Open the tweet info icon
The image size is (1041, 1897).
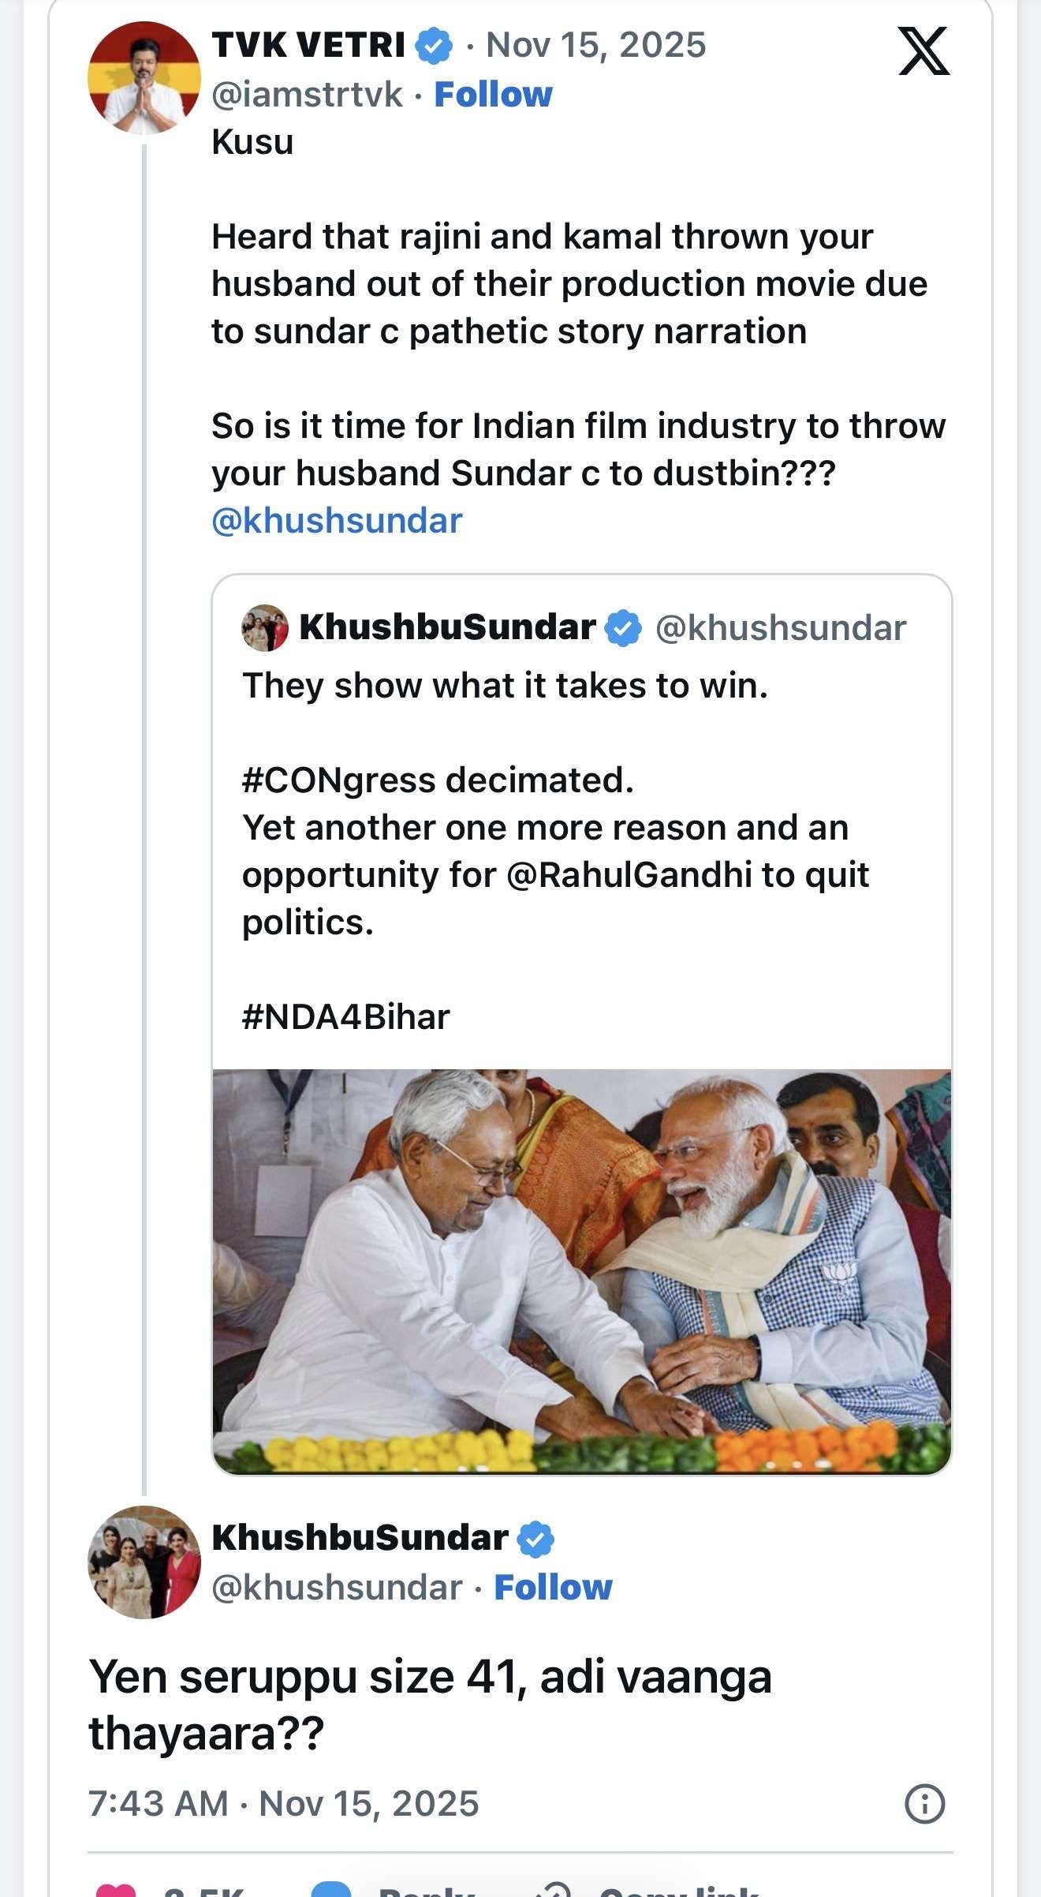pos(924,1804)
